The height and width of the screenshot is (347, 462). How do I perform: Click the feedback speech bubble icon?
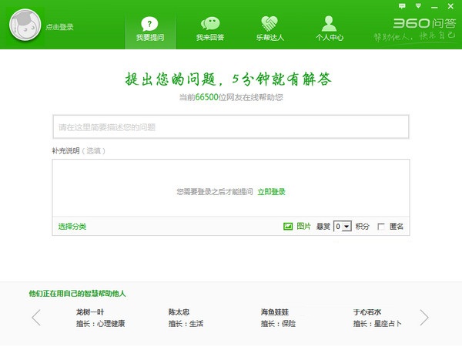pos(402,6)
